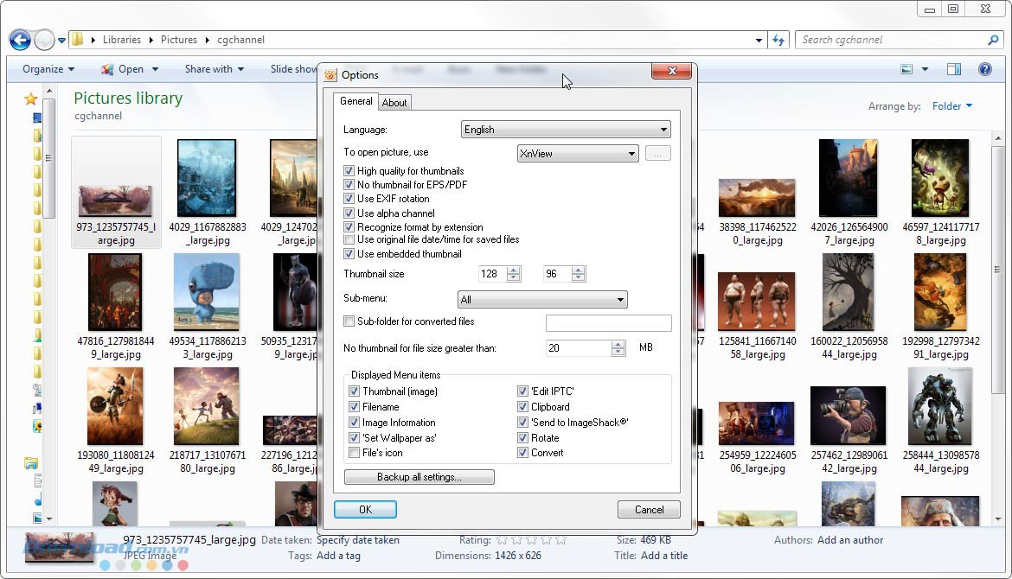Click the Help question mark icon

tap(984, 69)
